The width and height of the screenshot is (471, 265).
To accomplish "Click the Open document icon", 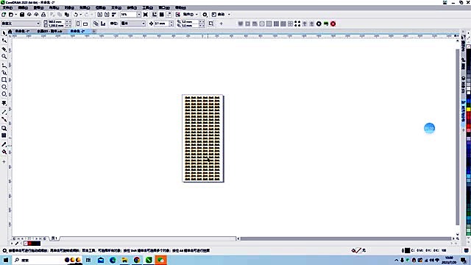I will point(11,15).
